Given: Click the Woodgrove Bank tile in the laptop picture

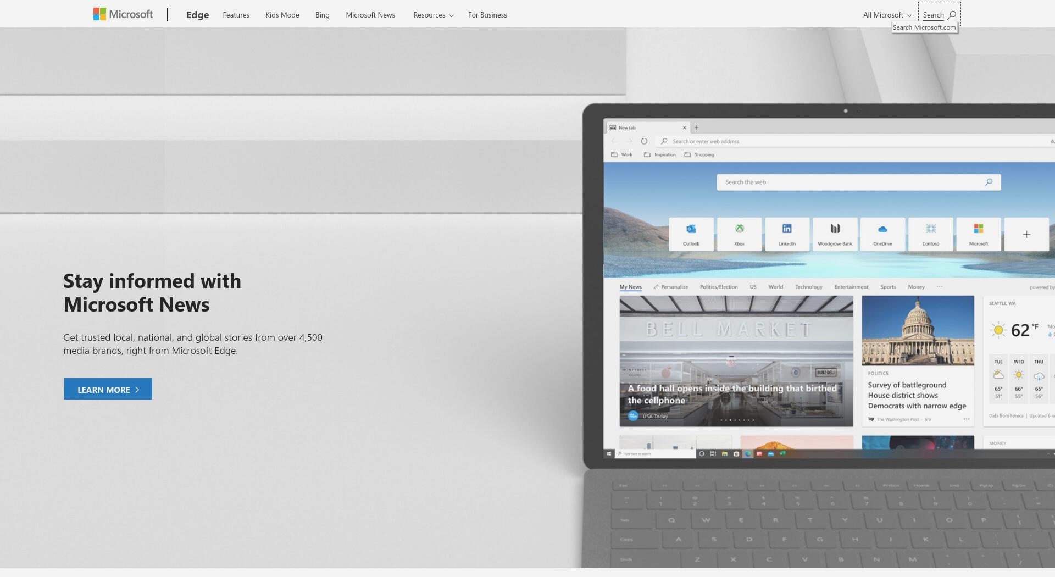Looking at the screenshot, I should (x=835, y=234).
